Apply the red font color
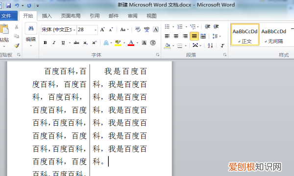The width and height of the screenshot is (294, 176). (131, 43)
